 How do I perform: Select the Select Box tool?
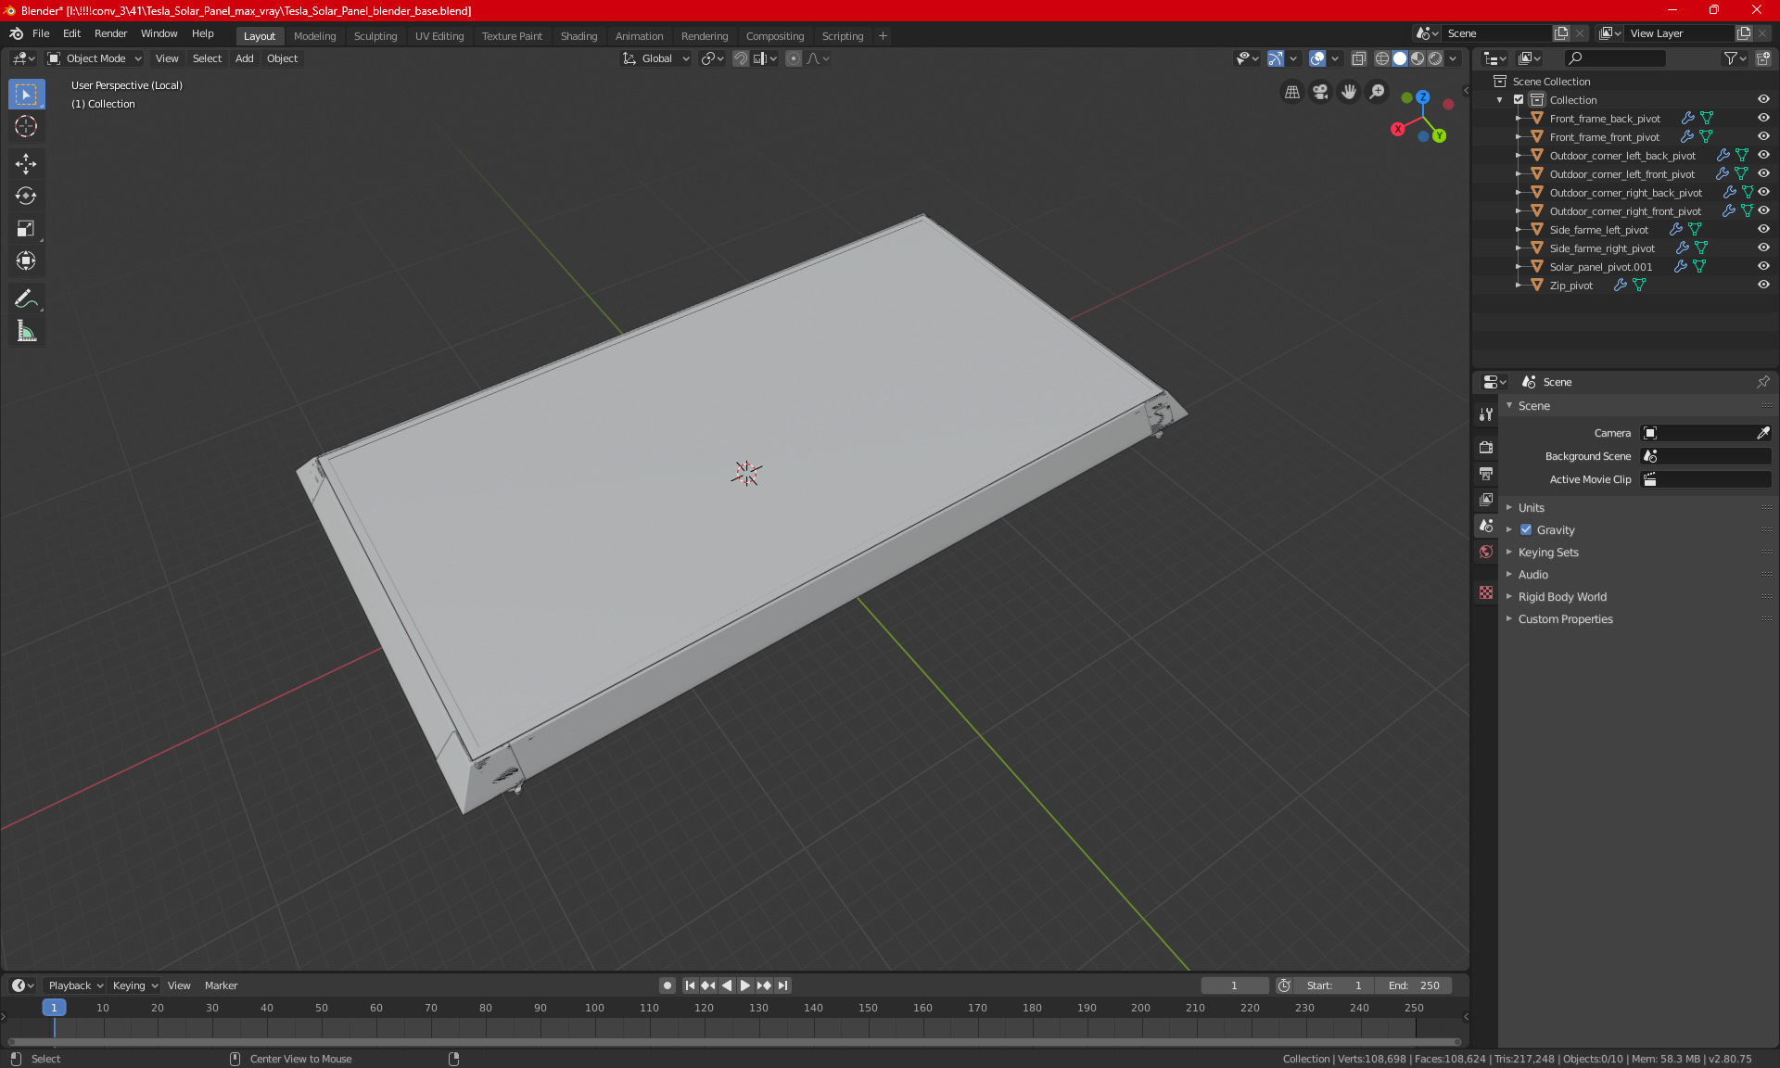[26, 95]
